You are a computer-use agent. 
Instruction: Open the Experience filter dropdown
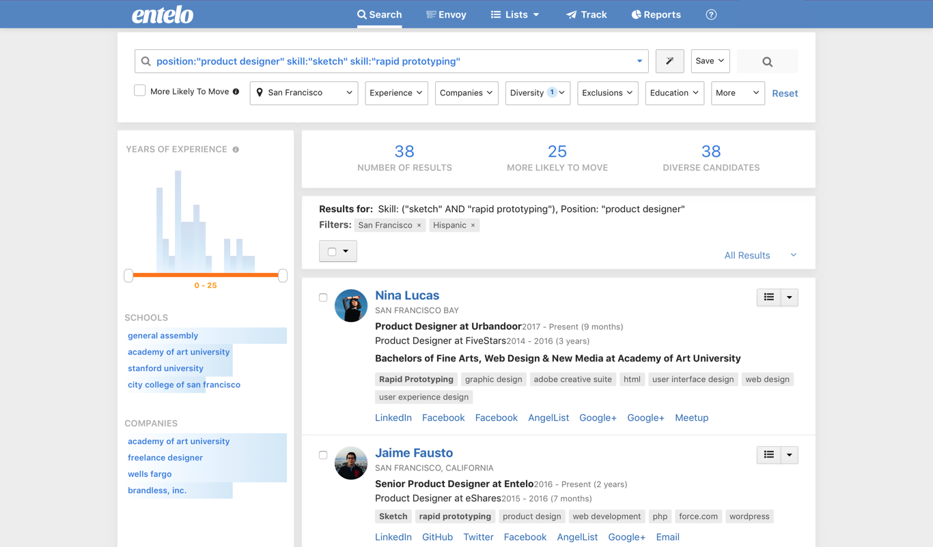396,93
